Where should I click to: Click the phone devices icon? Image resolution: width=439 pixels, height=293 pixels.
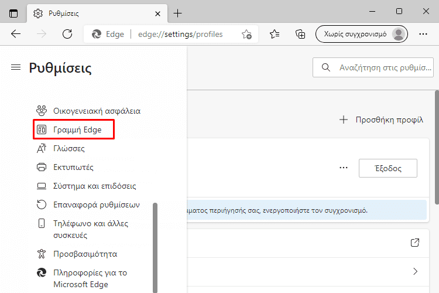[x=42, y=223]
